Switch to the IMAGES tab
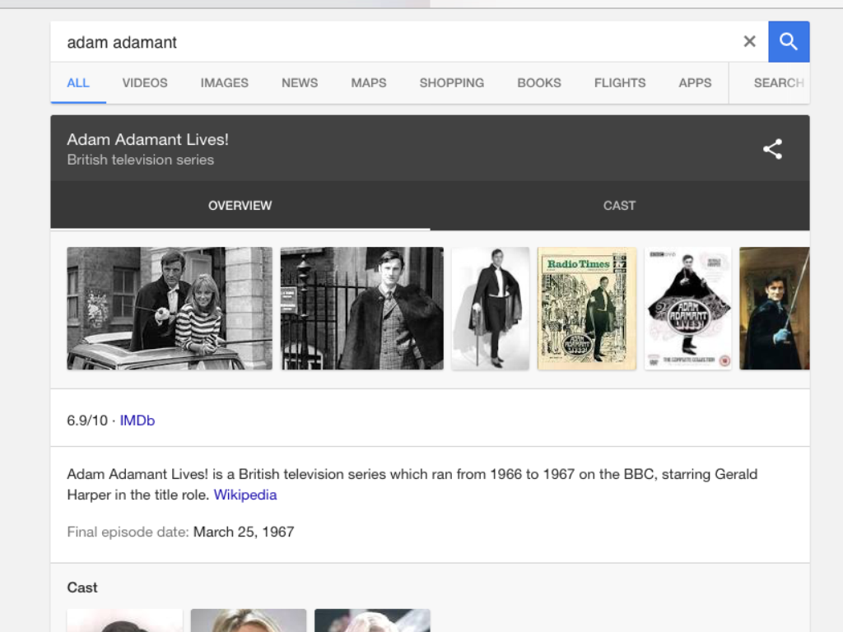Image resolution: width=843 pixels, height=632 pixels. tap(224, 83)
